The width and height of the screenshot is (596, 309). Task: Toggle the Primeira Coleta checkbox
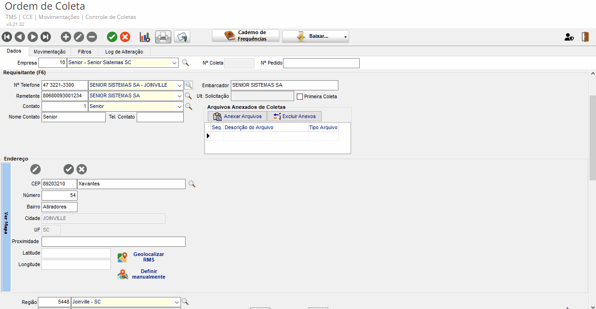pos(300,97)
